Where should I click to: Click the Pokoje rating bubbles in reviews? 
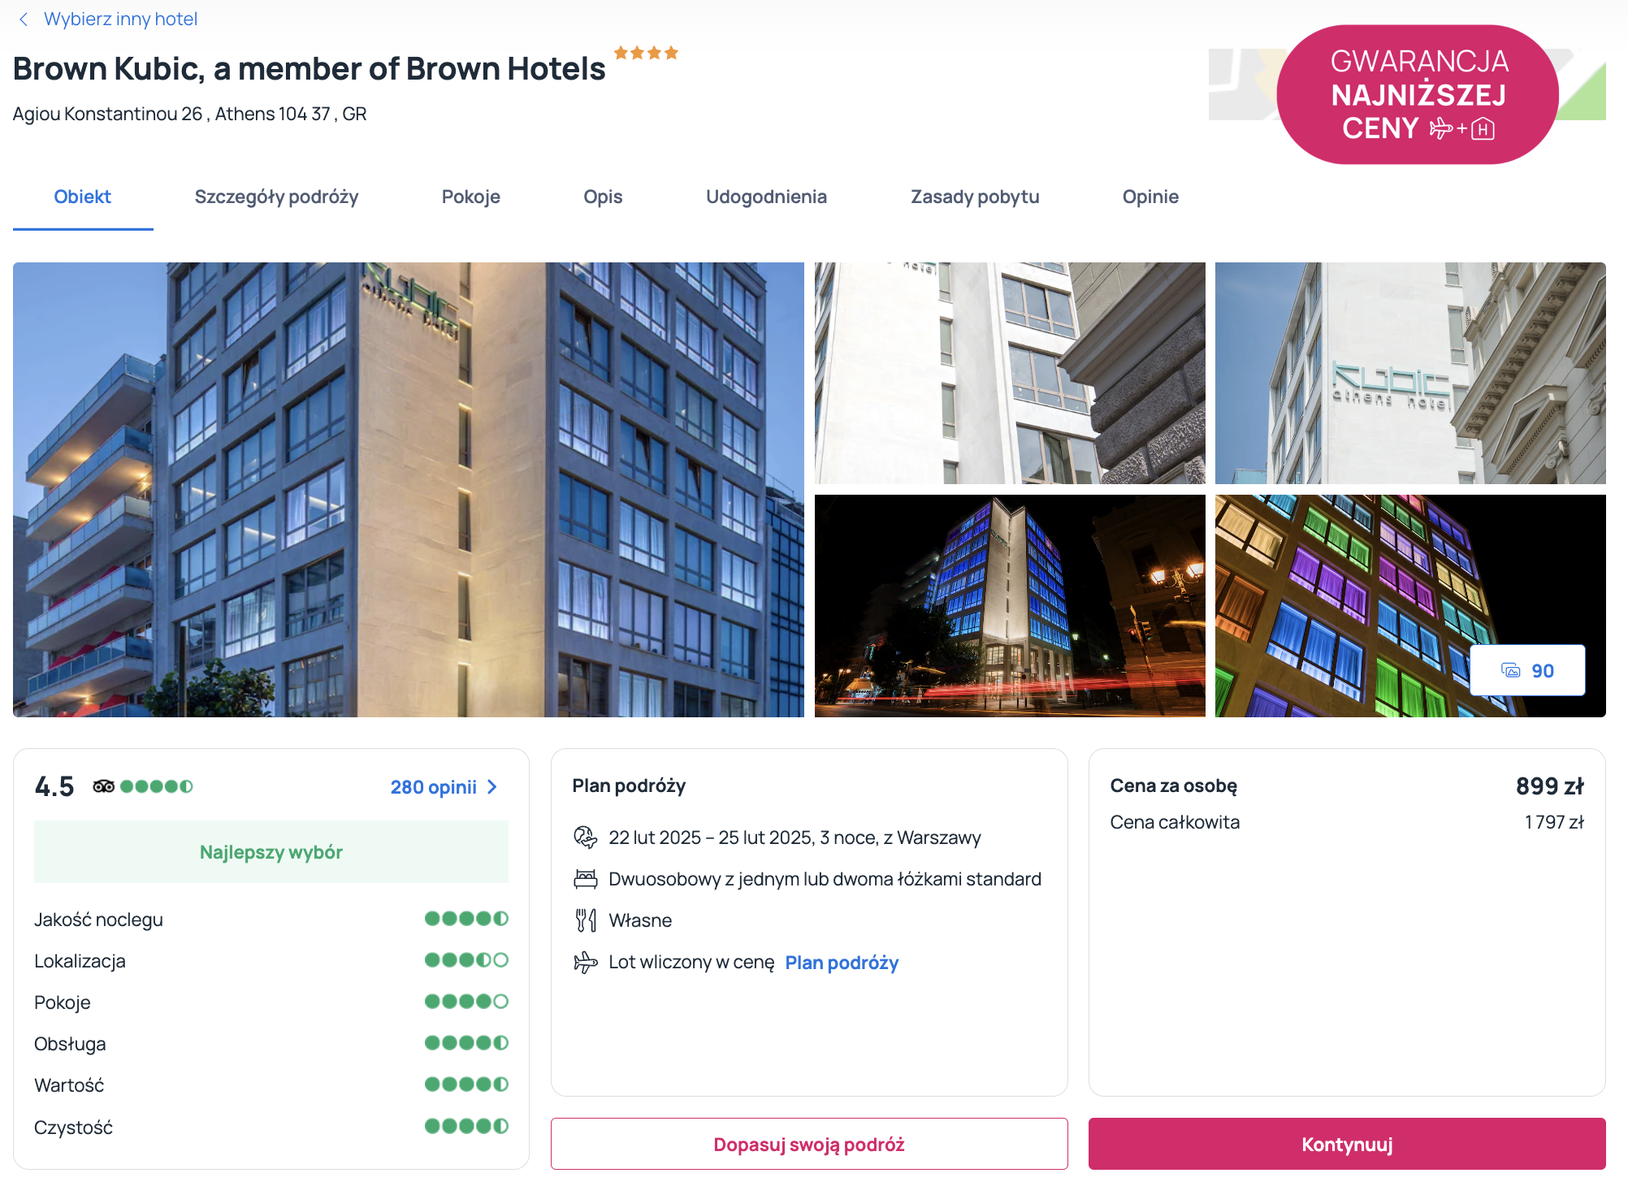pos(466,1002)
